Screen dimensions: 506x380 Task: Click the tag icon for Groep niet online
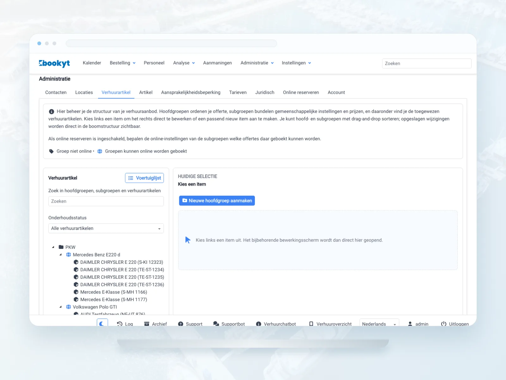pos(51,151)
